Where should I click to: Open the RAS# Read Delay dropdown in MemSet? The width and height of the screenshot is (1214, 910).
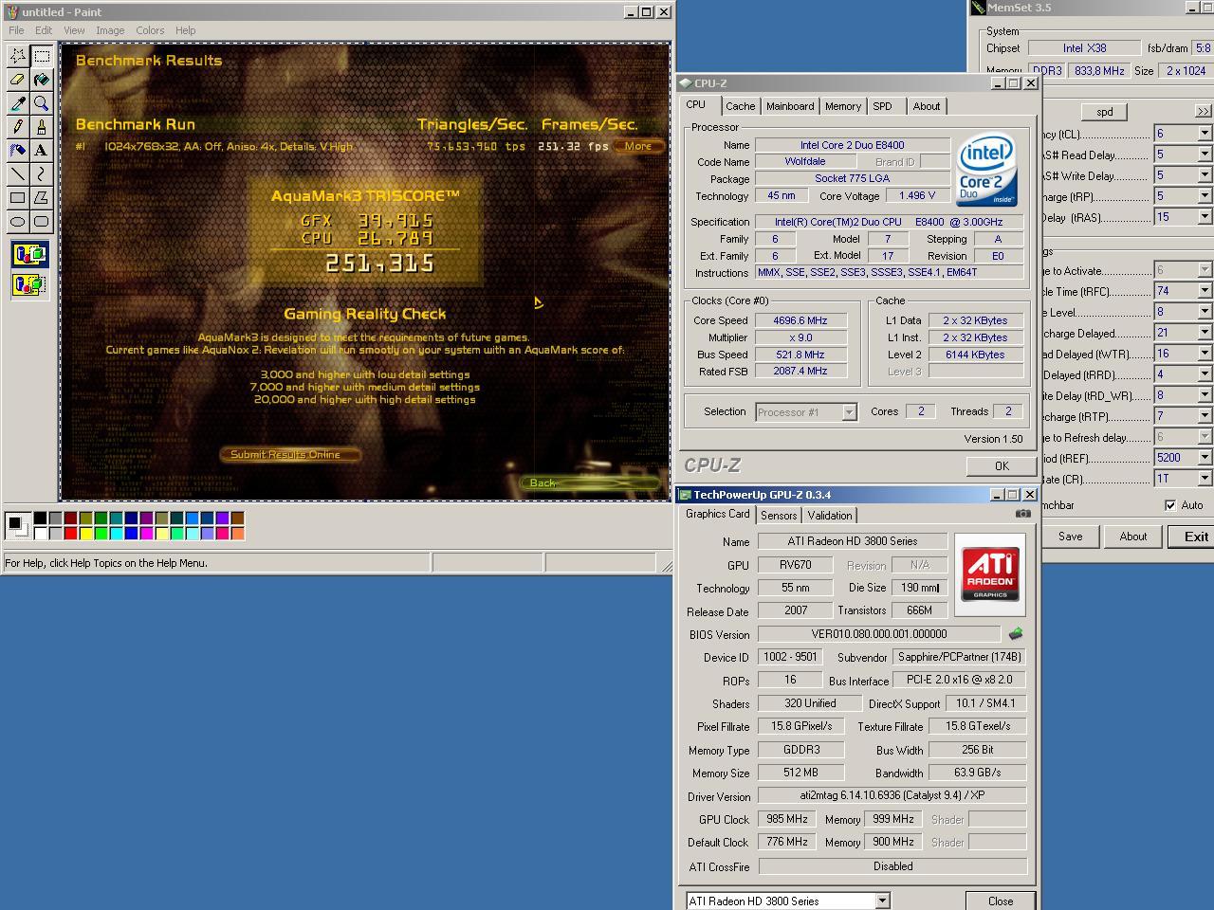tap(1205, 155)
